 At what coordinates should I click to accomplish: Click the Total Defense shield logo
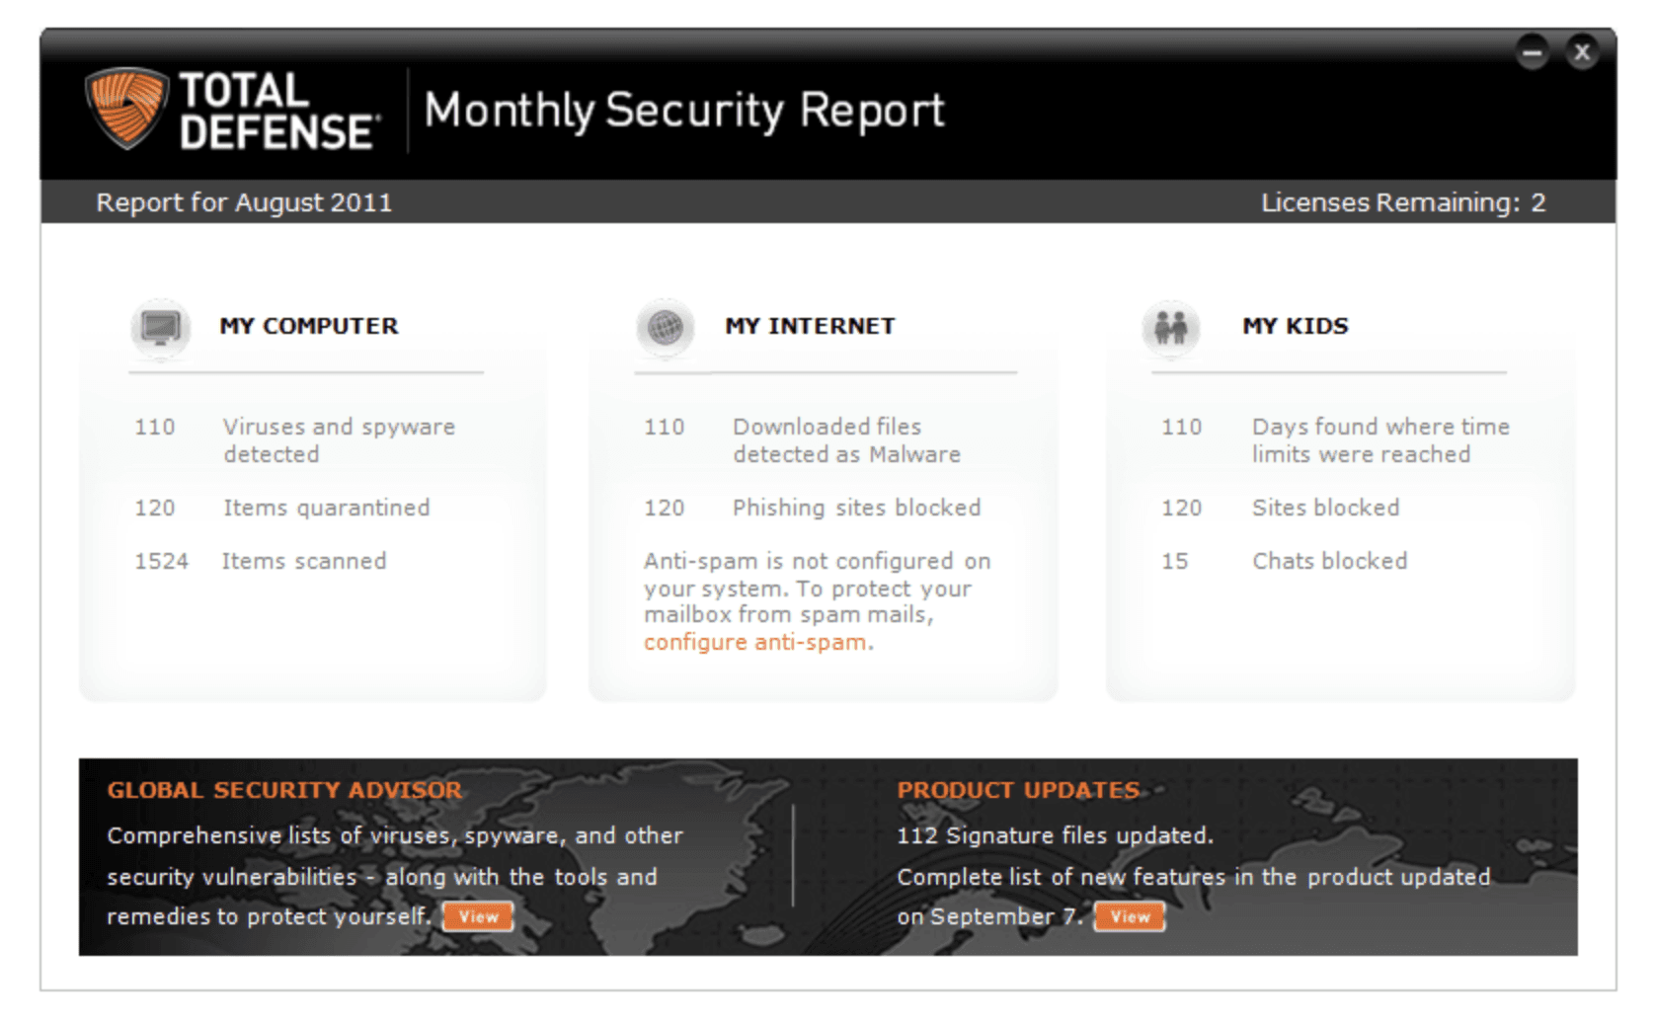125,108
